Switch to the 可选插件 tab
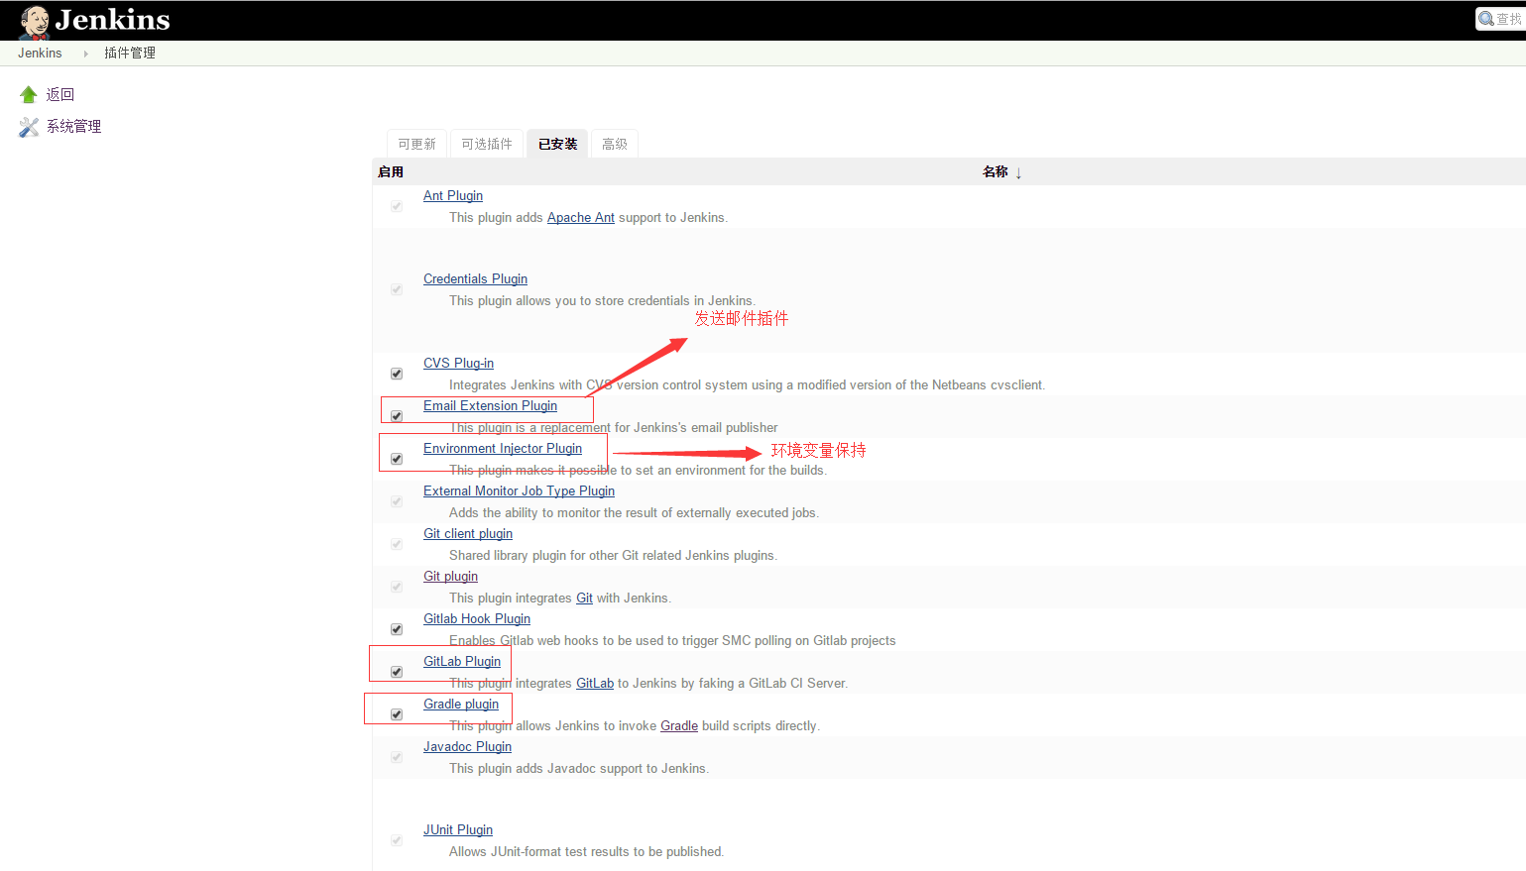The image size is (1526, 871). [x=487, y=144]
